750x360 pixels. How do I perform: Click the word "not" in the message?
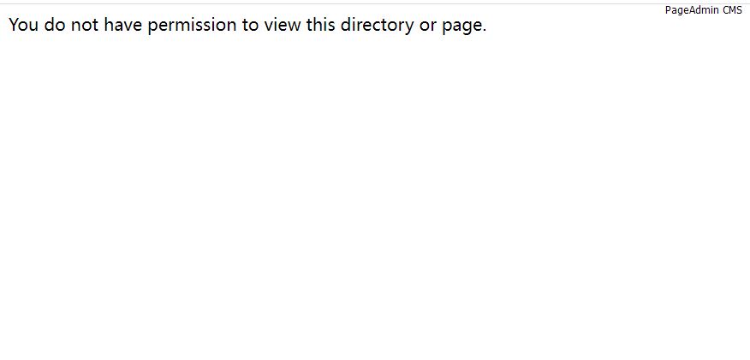point(85,26)
